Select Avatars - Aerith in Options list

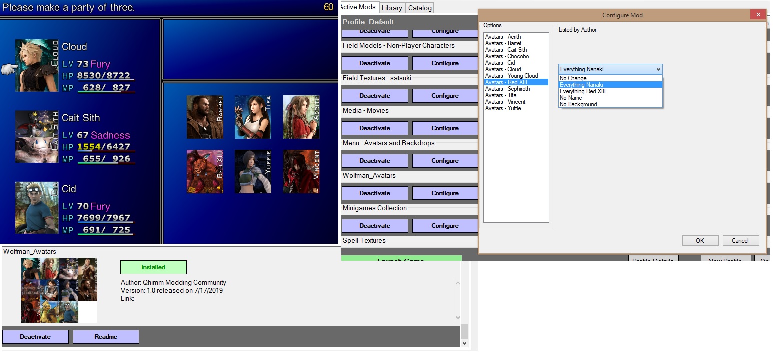point(516,37)
